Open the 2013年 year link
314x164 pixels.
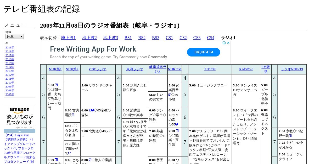pyautogui.click(x=10, y=71)
